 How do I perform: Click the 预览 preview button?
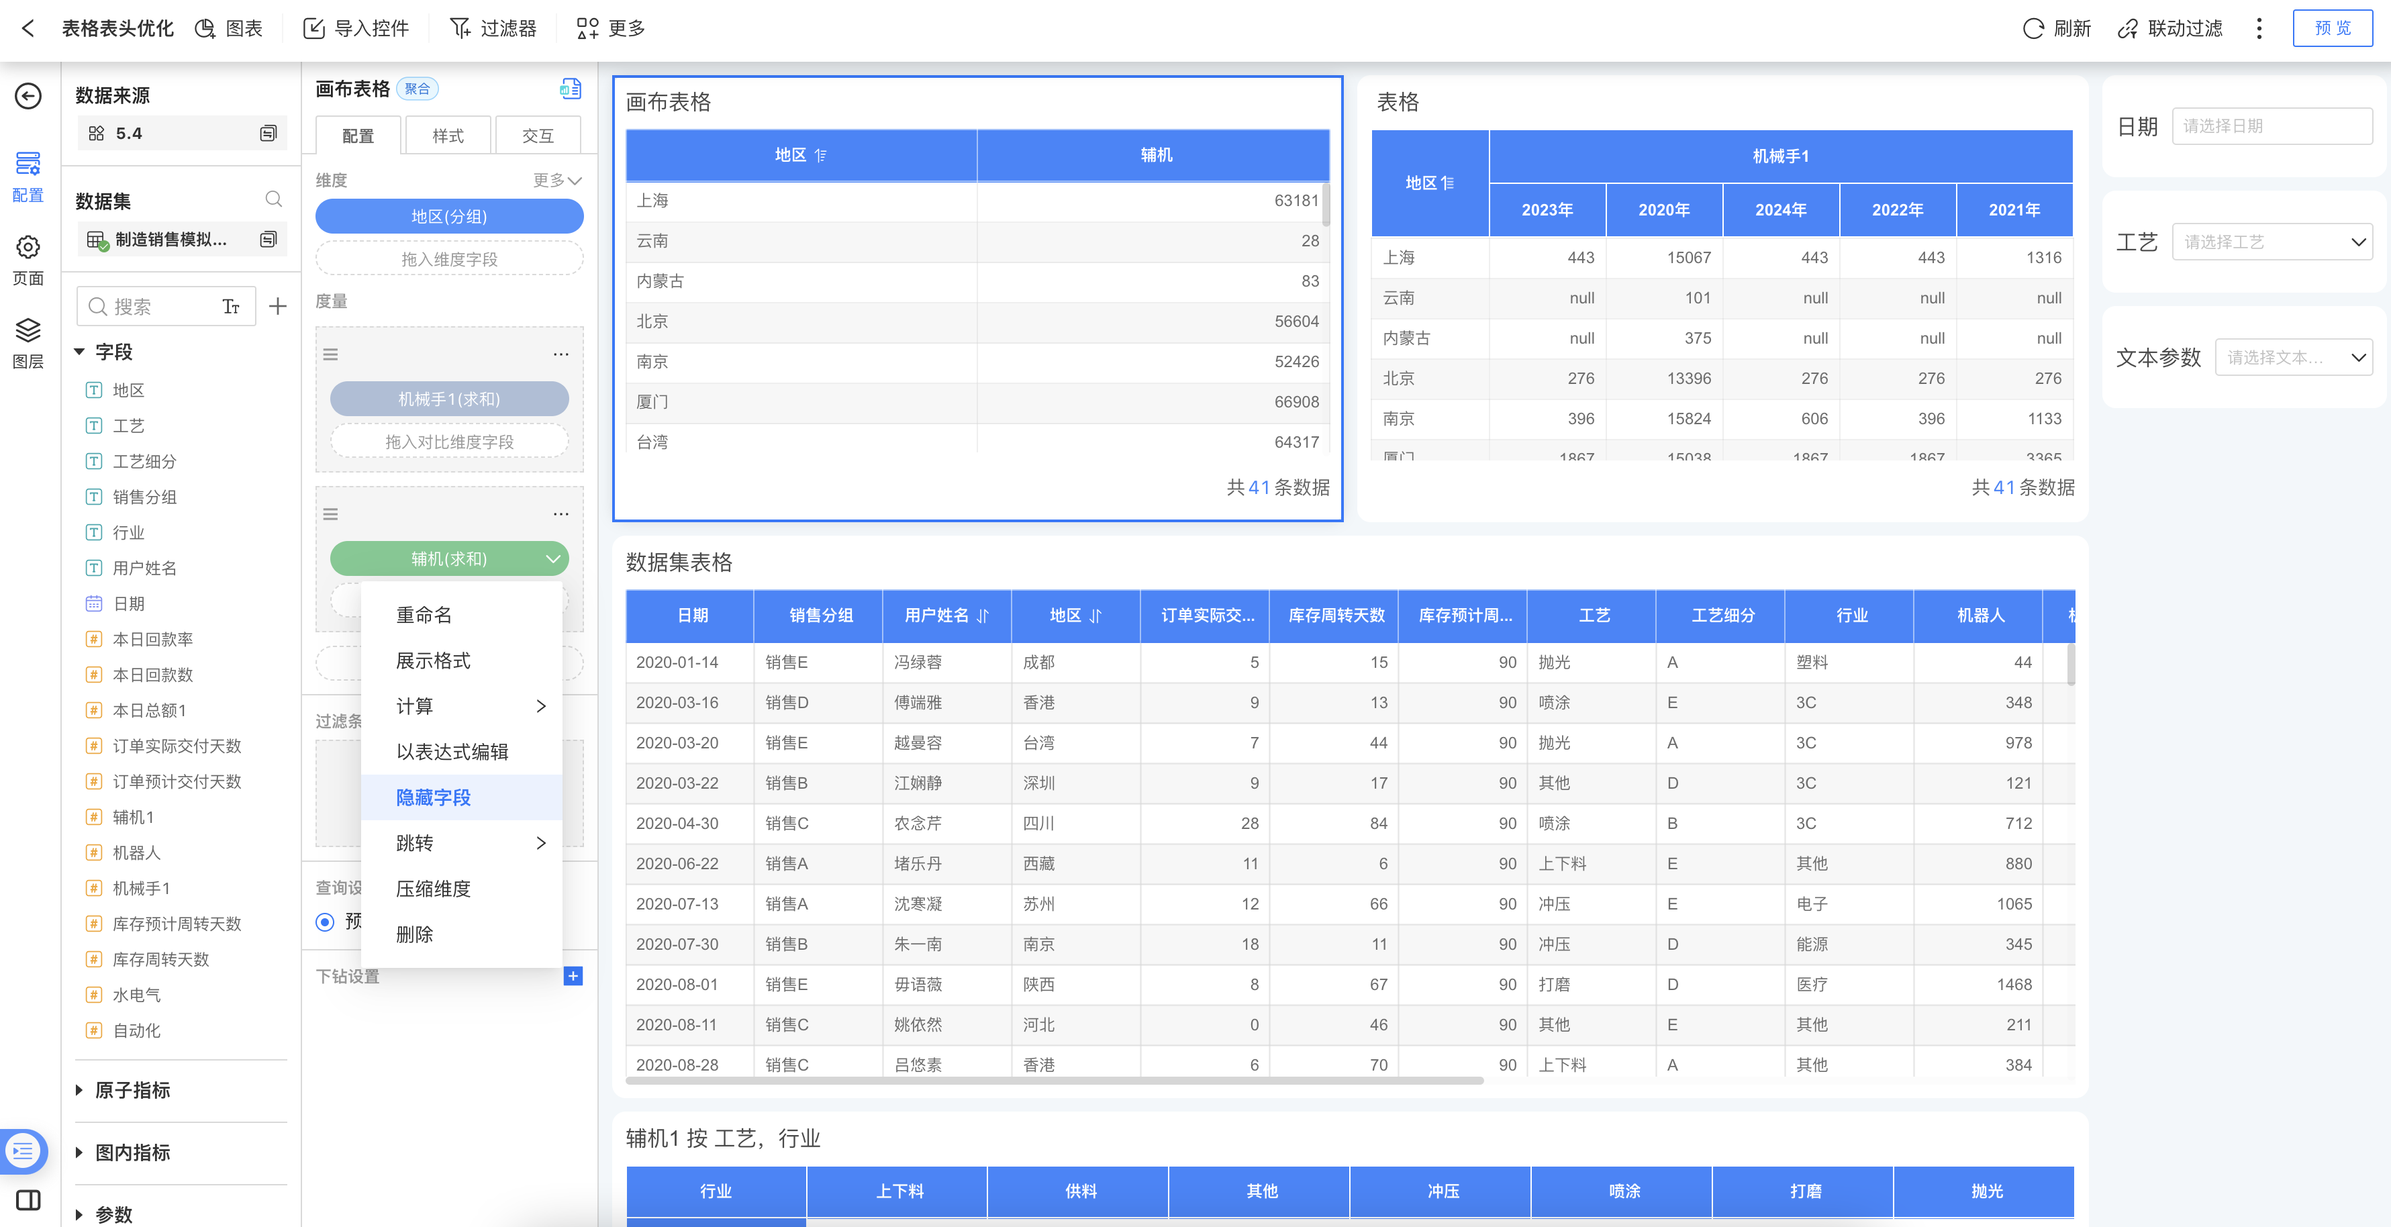[2332, 28]
